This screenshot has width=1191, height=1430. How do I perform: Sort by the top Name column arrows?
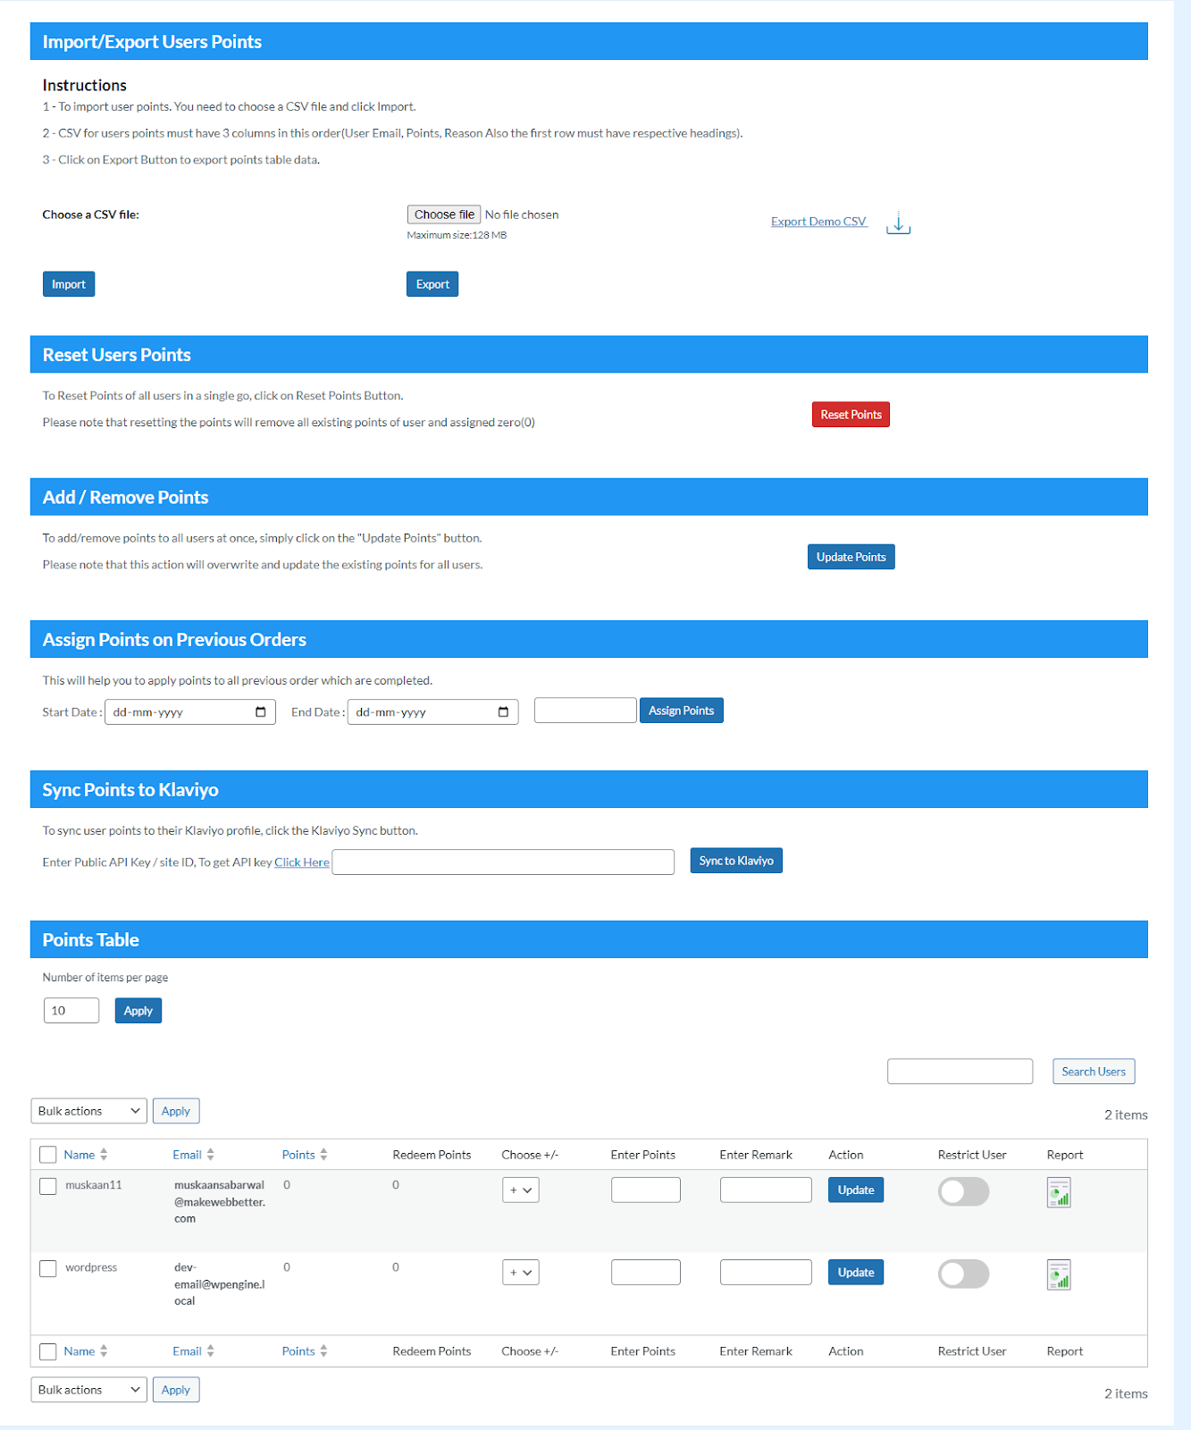(104, 1155)
